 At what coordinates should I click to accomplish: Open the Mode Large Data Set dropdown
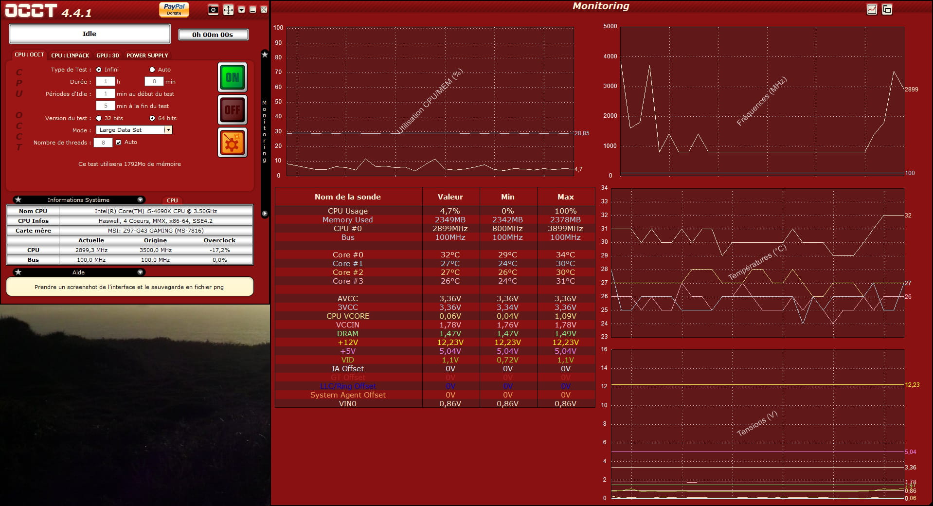[168, 130]
